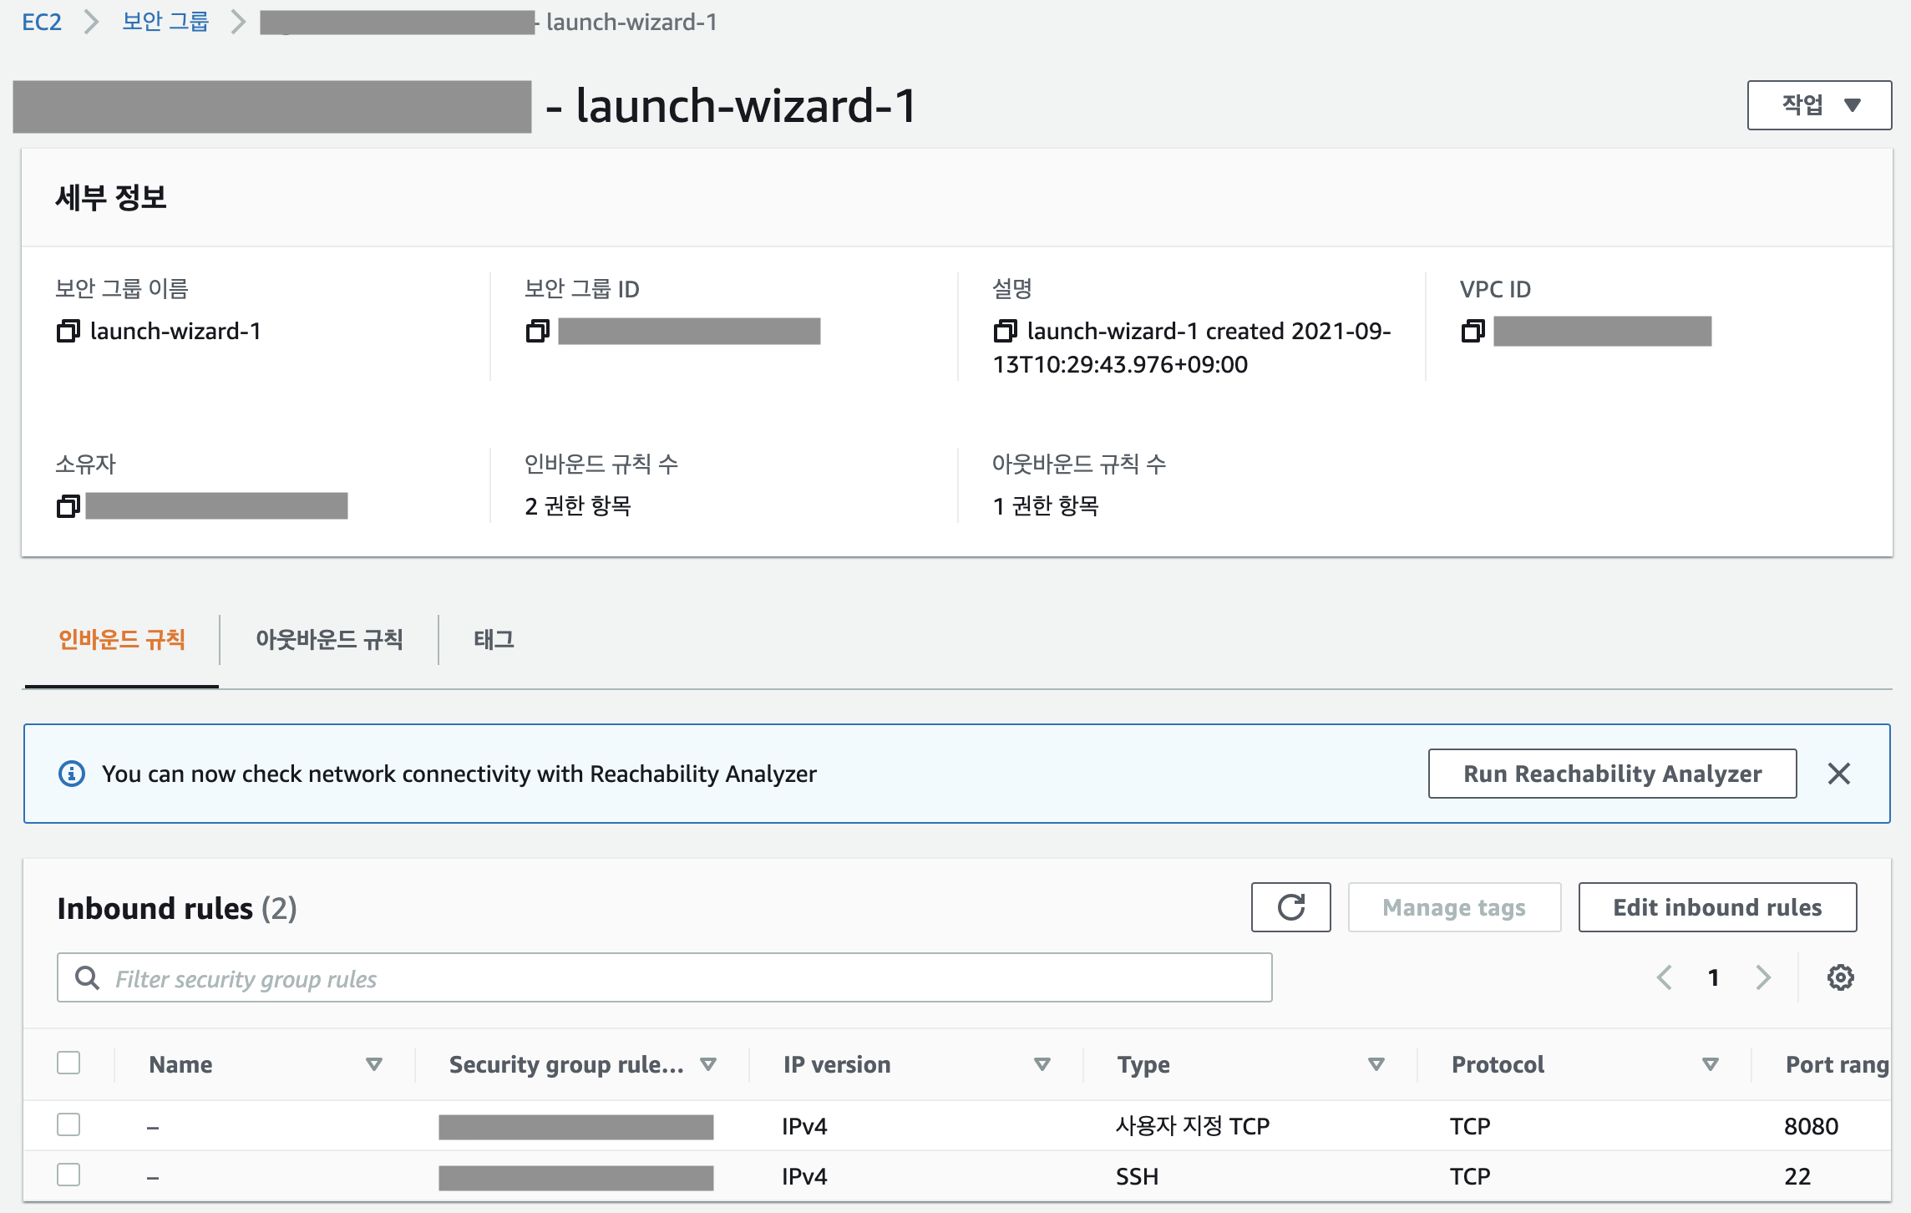Viewport: 1911px width, 1213px height.
Task: Click the 1 권한 항목 outbound count
Action: [1046, 505]
